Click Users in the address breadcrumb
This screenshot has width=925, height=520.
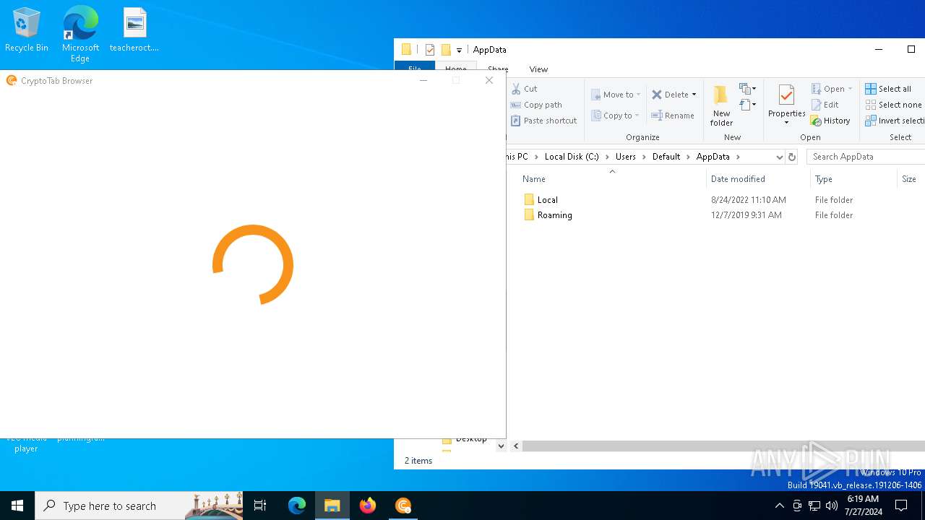coord(626,157)
